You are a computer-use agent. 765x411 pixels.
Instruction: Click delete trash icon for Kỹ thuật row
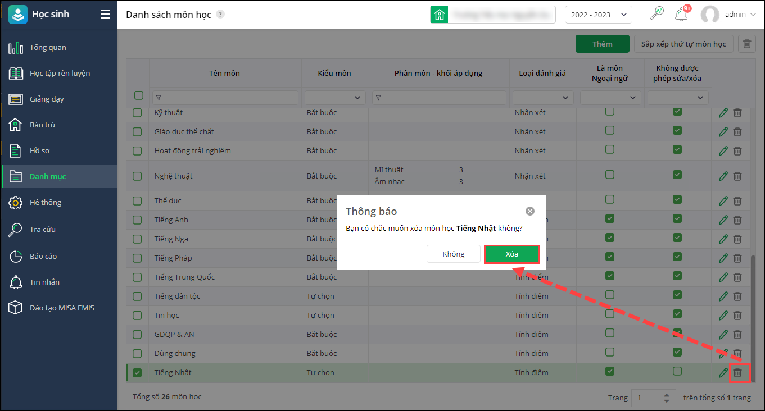(737, 113)
